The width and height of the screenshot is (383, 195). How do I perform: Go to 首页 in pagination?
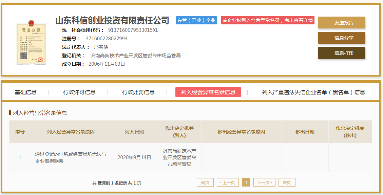tap(205, 182)
